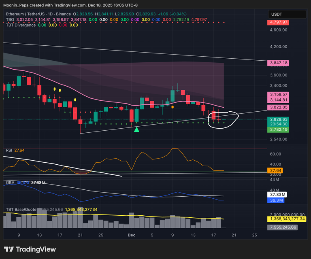Select the OBV pane title
The height and width of the screenshot is (259, 311).
click(10, 183)
